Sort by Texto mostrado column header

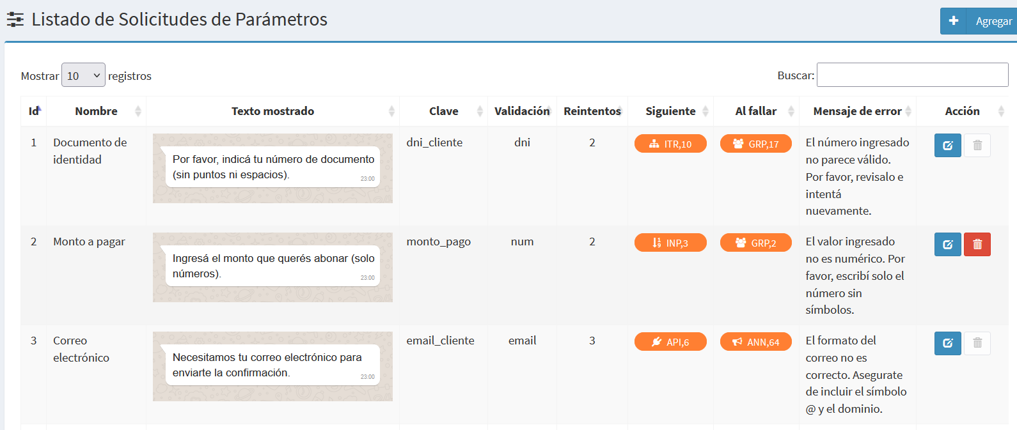273,111
